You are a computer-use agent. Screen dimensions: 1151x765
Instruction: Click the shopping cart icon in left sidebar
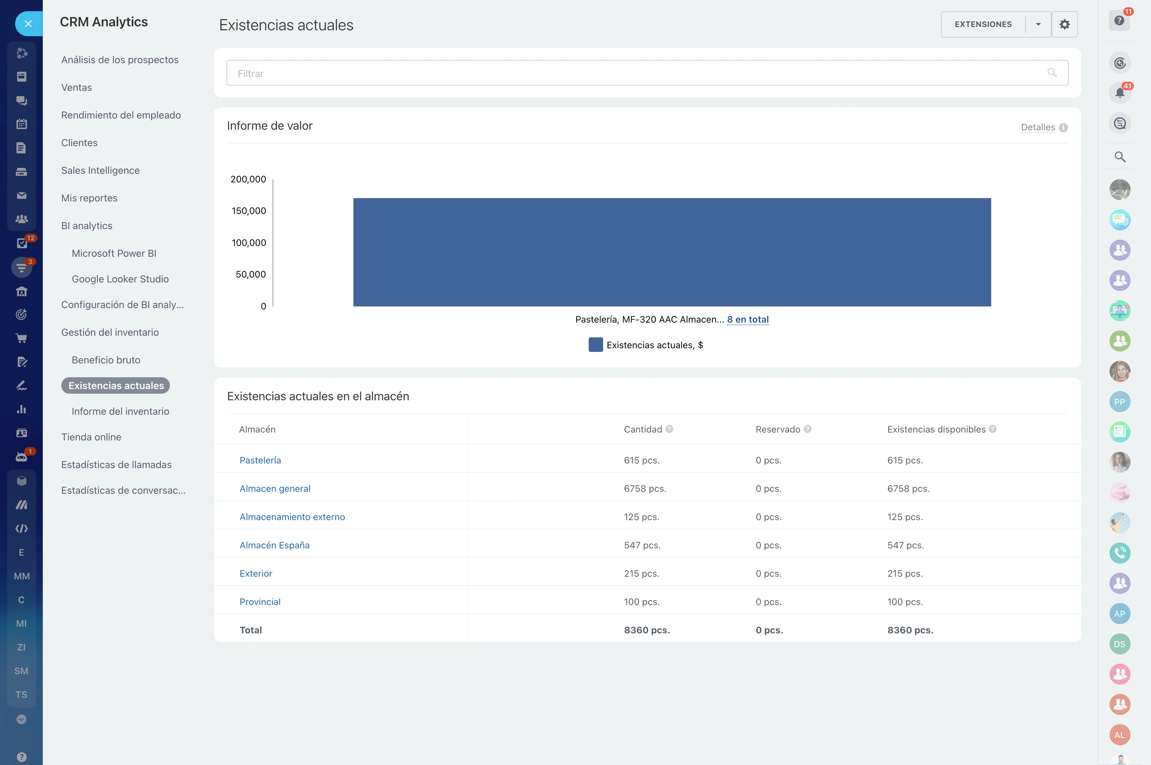21,338
